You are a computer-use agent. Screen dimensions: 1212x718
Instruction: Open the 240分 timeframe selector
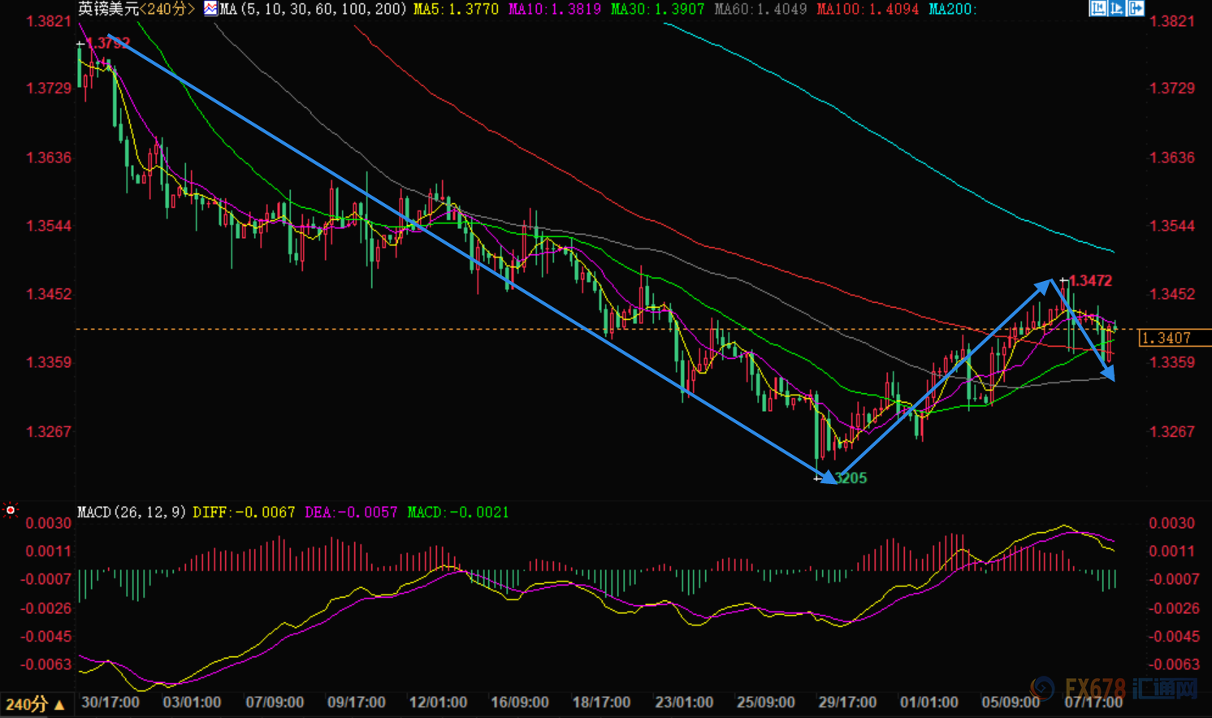(x=35, y=704)
